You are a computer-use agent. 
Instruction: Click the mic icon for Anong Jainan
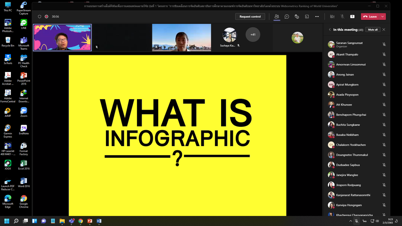click(x=384, y=74)
